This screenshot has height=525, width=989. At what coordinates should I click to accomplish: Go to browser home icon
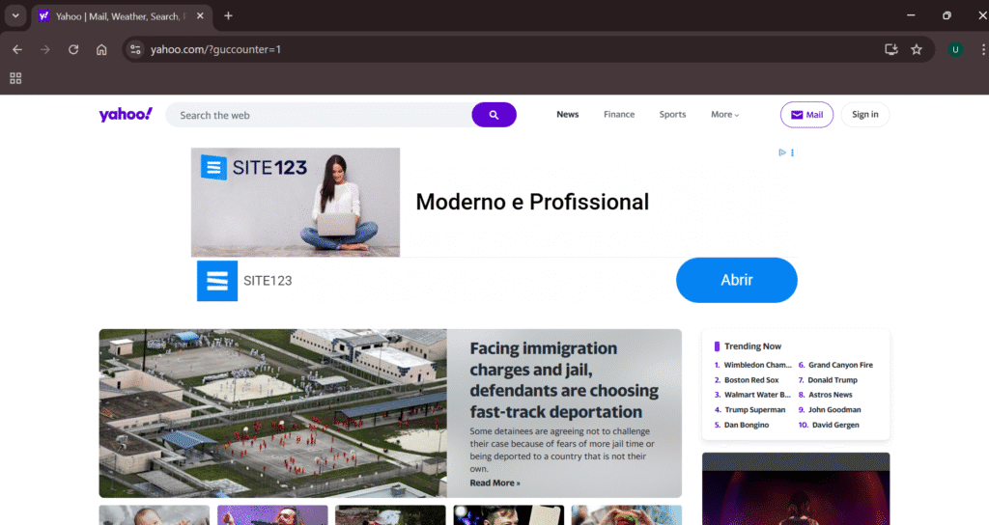[101, 49]
